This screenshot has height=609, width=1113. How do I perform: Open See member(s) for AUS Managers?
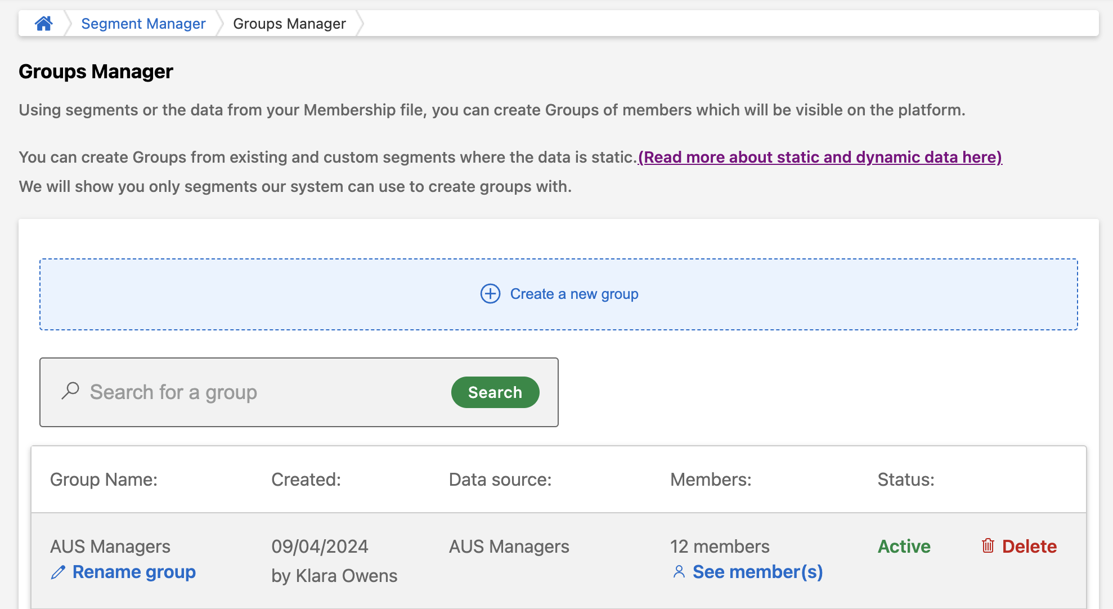pyautogui.click(x=757, y=572)
